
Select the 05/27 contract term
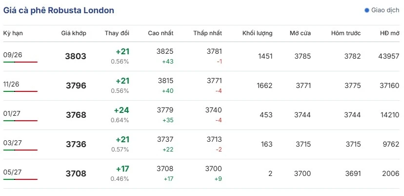pos(11,172)
